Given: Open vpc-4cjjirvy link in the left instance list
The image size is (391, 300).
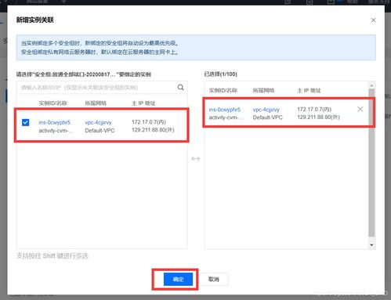Looking at the screenshot, I should coord(98,122).
